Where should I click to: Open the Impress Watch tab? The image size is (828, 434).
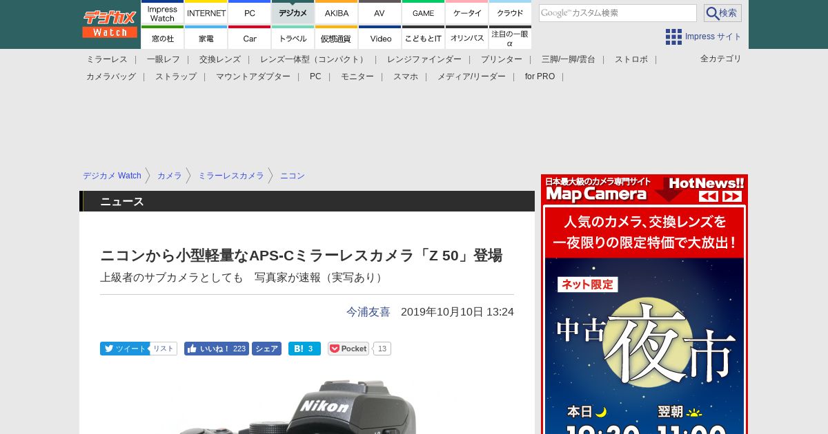(x=162, y=12)
